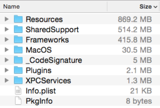Select the SharedSupport folder icon
The height and width of the screenshot is (108, 160).
(18, 29)
